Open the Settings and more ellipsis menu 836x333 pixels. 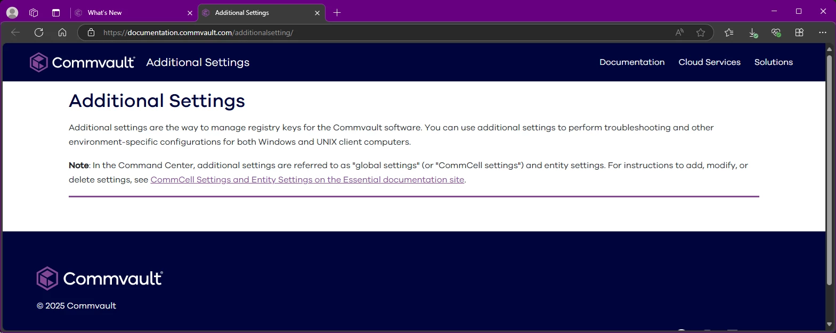tap(823, 32)
